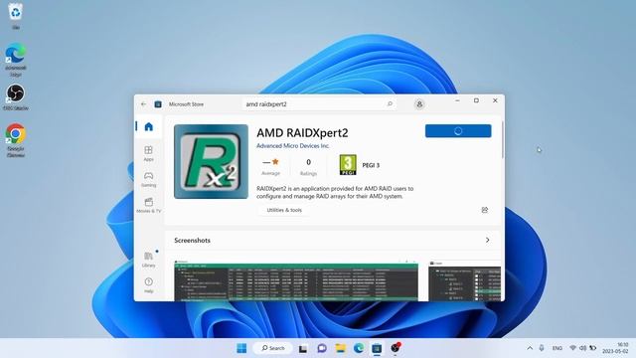The width and height of the screenshot is (636, 358).
Task: Click the average rating star
Action: (275, 161)
